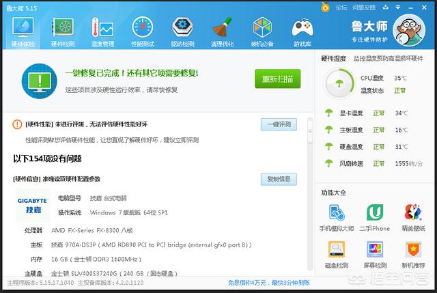Image resolution: width=437 pixels, height=293 pixels.
Task: Click the 以下154项没有问题 heading
Action: pos(47,159)
